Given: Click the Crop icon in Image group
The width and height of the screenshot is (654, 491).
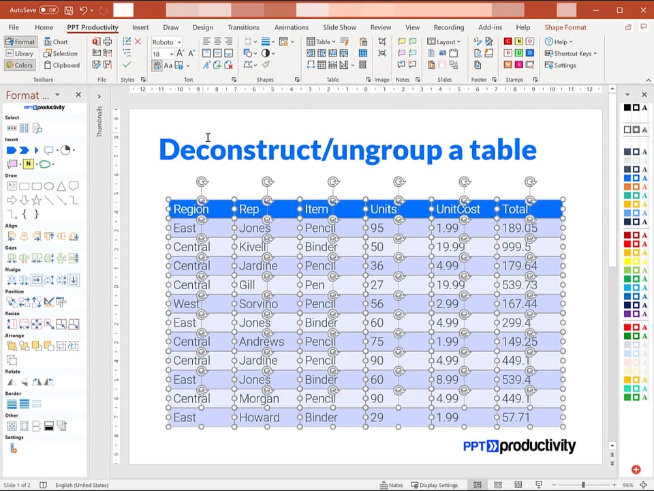Looking at the screenshot, I should point(382,41).
